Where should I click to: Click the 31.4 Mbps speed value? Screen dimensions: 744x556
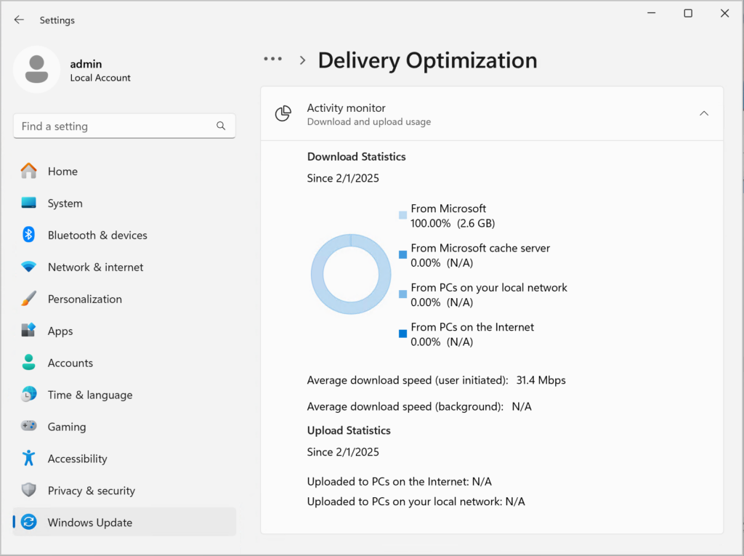point(541,380)
